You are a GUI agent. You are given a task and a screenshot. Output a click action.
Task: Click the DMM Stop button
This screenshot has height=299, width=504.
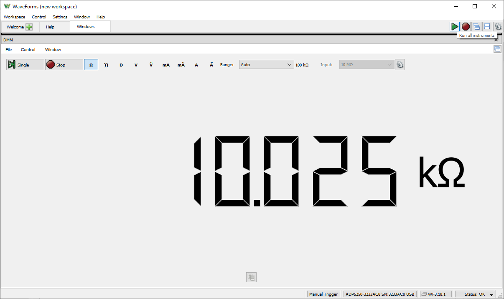64,65
